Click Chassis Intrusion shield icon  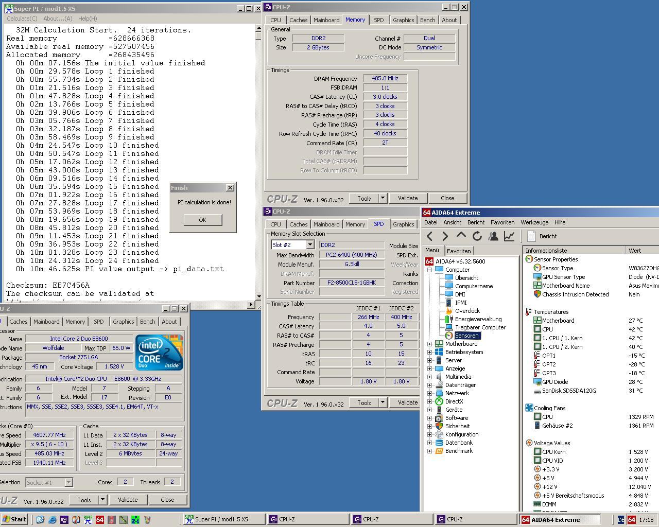(537, 294)
